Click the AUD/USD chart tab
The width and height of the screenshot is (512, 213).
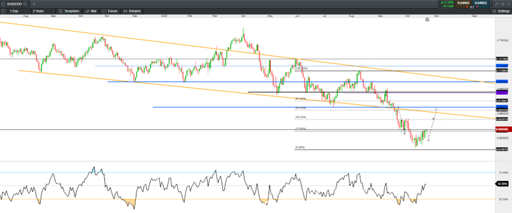point(14,4)
